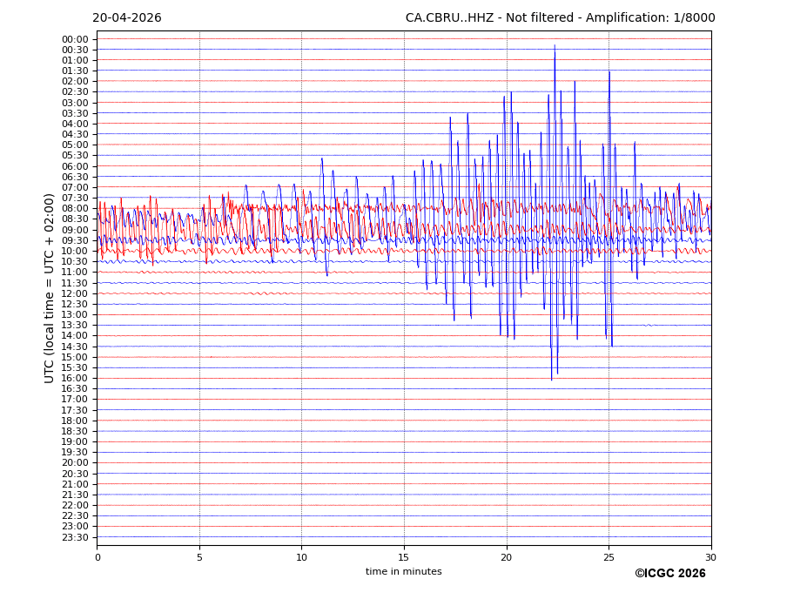This screenshot has height=606, width=807.
Task: Select the 10:30 time row label
Action: tap(75, 262)
